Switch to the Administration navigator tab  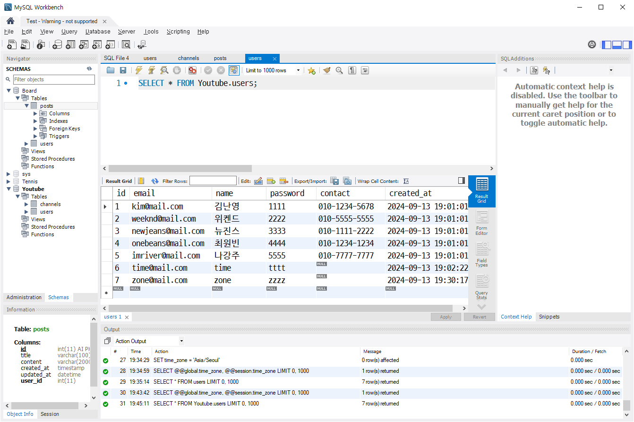[x=24, y=297]
